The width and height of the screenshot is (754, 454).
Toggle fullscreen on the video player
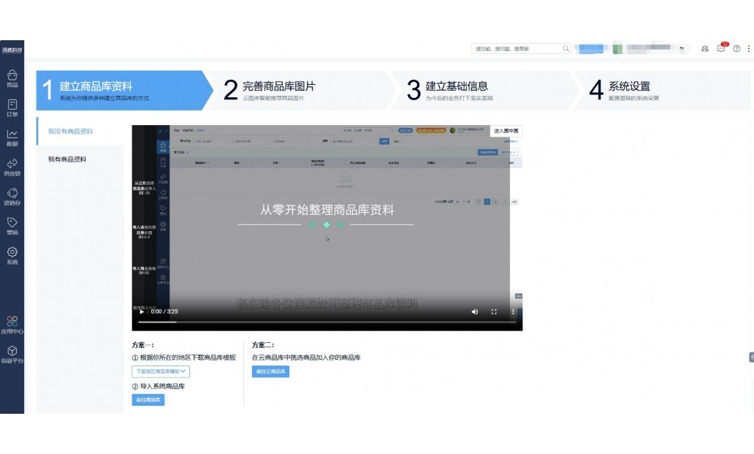pos(494,311)
